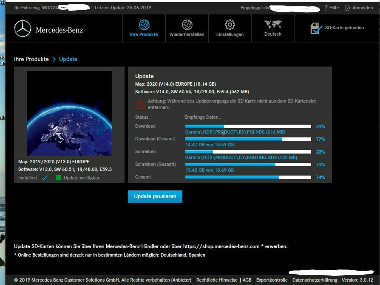Click 'Empfange Daten..' status text
Viewport: 380px width, 285px height.
(x=203, y=117)
